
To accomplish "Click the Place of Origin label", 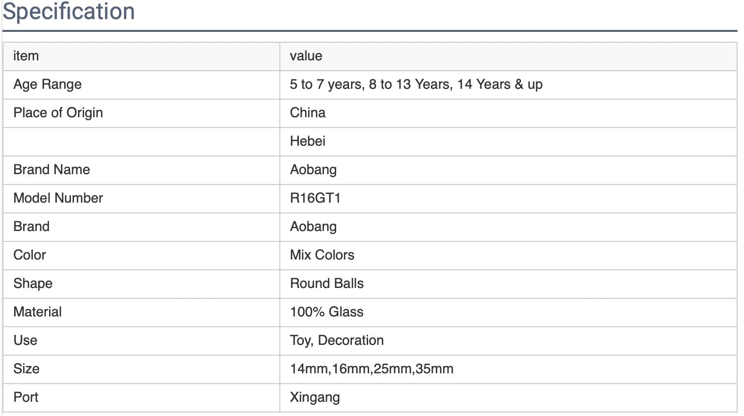I will [58, 113].
